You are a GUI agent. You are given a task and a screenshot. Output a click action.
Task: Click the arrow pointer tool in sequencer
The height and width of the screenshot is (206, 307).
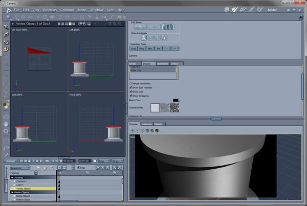[39, 168]
